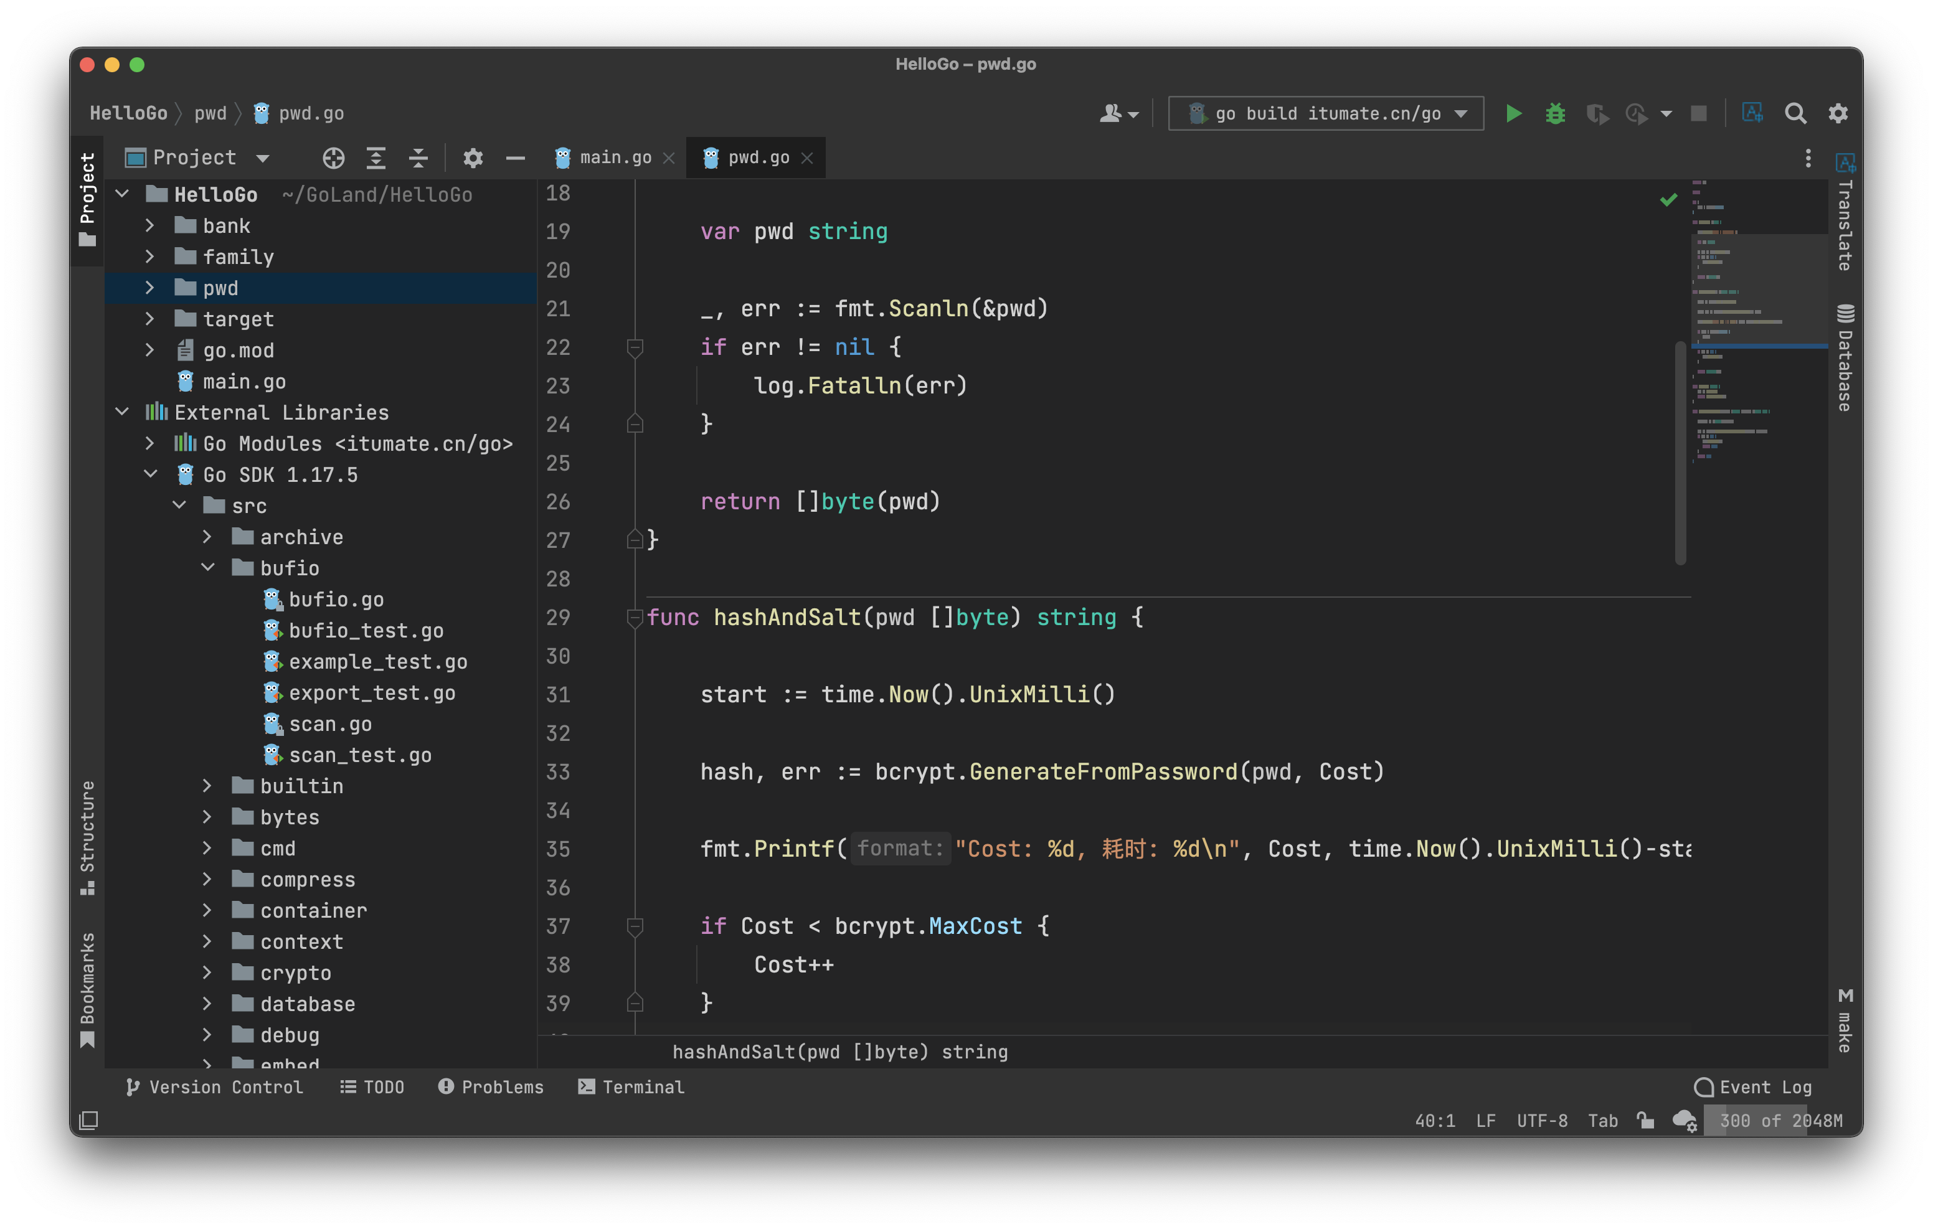Open run configuration dropdown

click(1325, 113)
